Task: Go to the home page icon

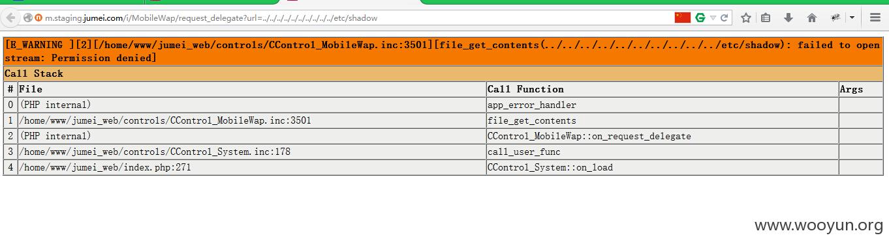Action: click(812, 18)
